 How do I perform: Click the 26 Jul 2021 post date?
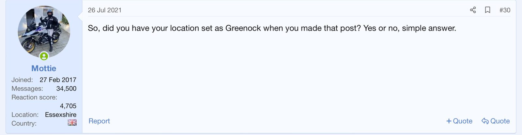click(104, 10)
